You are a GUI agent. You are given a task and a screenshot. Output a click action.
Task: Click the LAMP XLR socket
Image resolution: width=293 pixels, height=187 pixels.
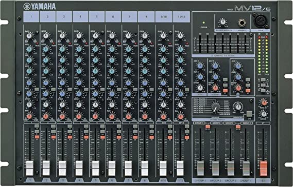point(261,20)
